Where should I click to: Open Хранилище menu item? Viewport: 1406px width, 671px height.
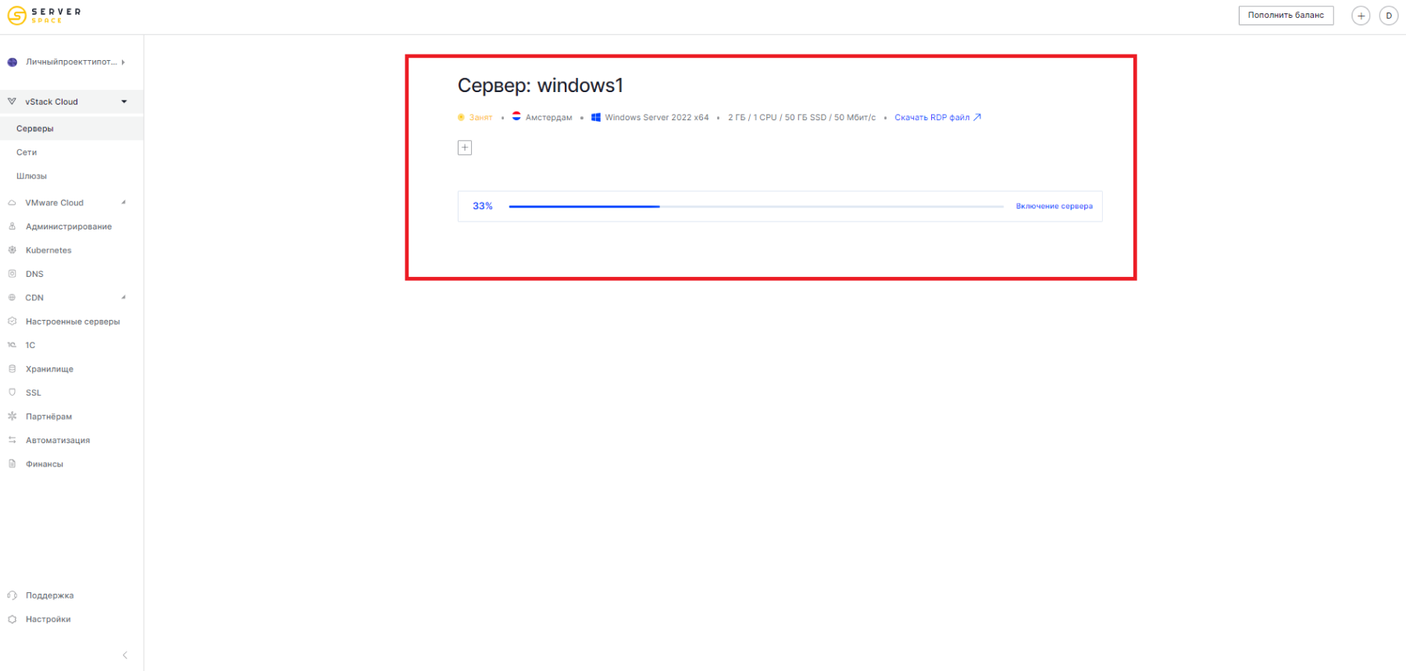(49, 369)
